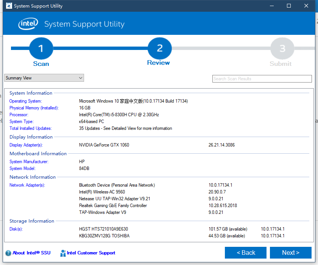The width and height of the screenshot is (318, 265).
Task: Open the Summary View dropdown
Action: click(x=44, y=78)
